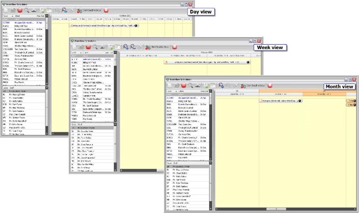The width and height of the screenshot is (359, 213).
Task: Click the calendar icon in Week view window toolbar
Action: coord(118,47)
